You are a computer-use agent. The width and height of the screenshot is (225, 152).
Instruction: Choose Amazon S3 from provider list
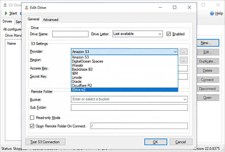(x=124, y=57)
